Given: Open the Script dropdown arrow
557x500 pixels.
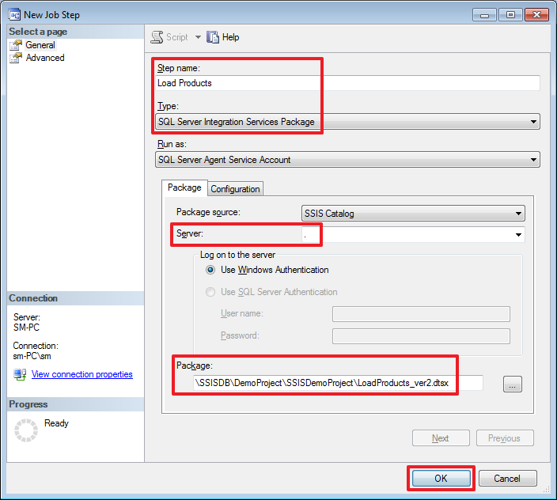Looking at the screenshot, I should coord(198,37).
